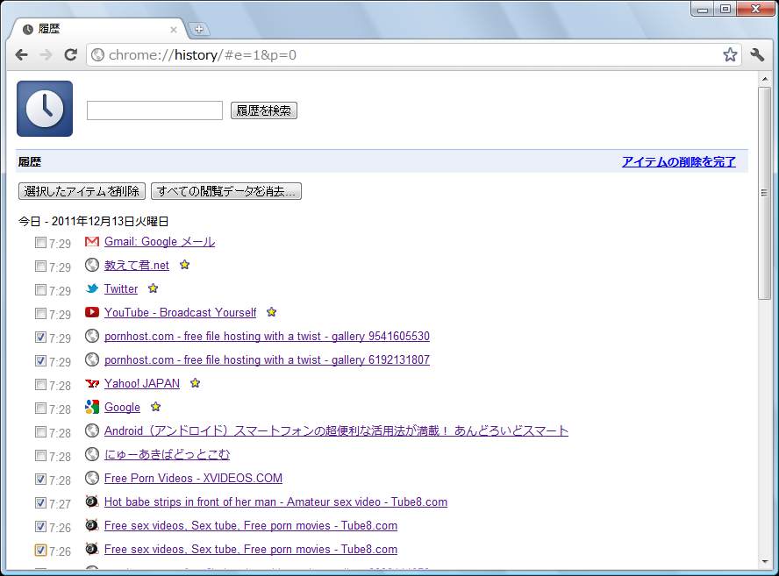Viewport: 779px width, 576px height.
Task: Select the Twitter entry checkbox
Action: pos(40,290)
